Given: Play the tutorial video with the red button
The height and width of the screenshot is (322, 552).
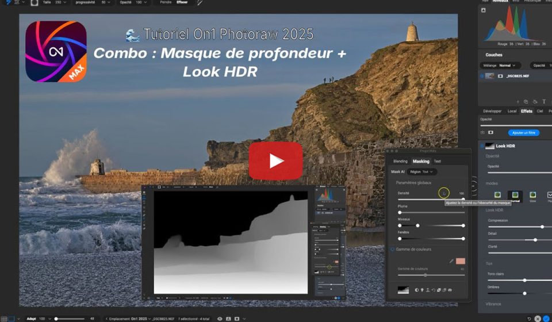Looking at the screenshot, I should point(275,161).
